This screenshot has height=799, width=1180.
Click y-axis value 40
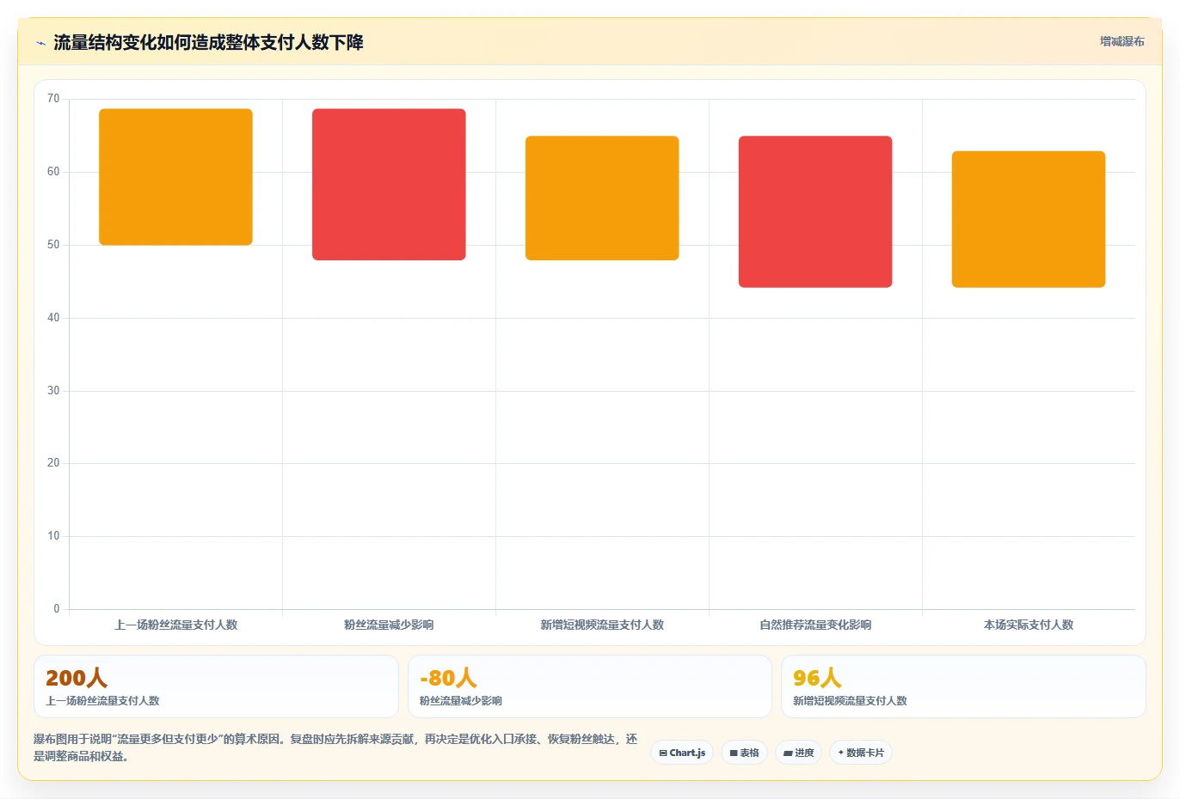(53, 318)
